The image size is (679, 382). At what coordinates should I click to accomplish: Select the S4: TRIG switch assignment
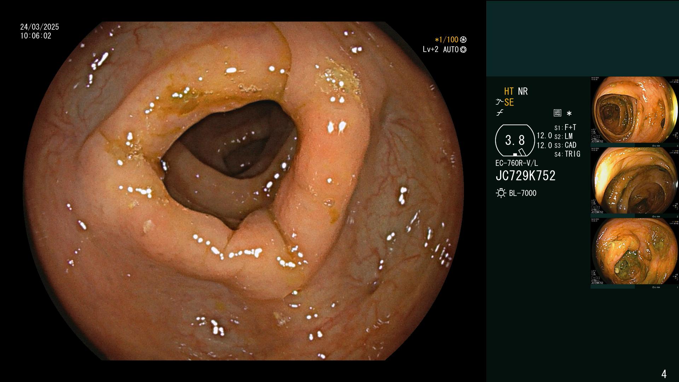click(x=567, y=154)
